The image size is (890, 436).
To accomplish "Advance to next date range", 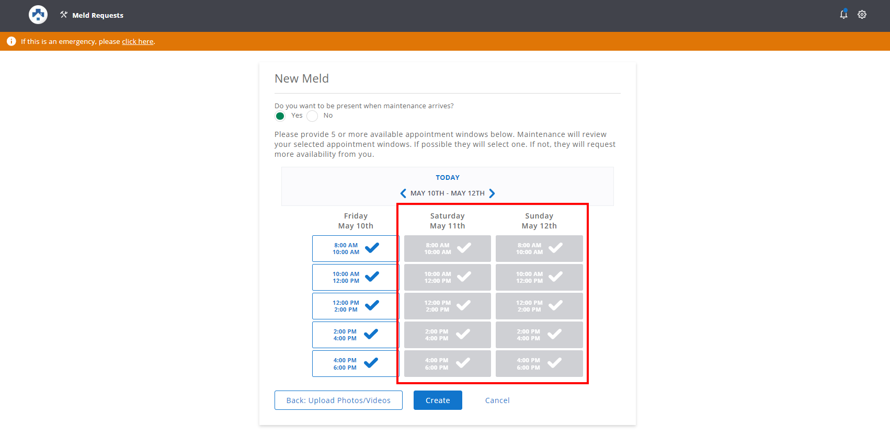I will 492,193.
